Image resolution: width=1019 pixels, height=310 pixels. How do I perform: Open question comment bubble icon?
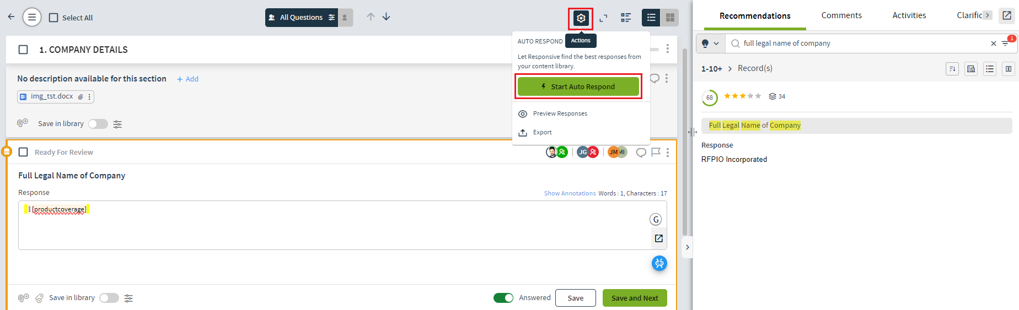coord(641,153)
